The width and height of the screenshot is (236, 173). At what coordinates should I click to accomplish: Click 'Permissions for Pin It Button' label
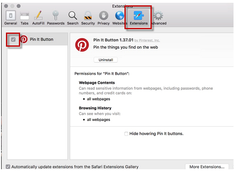(102, 74)
